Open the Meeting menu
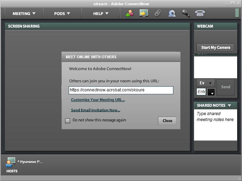Image resolution: width=242 pixels, height=181 pixels. pos(24,14)
